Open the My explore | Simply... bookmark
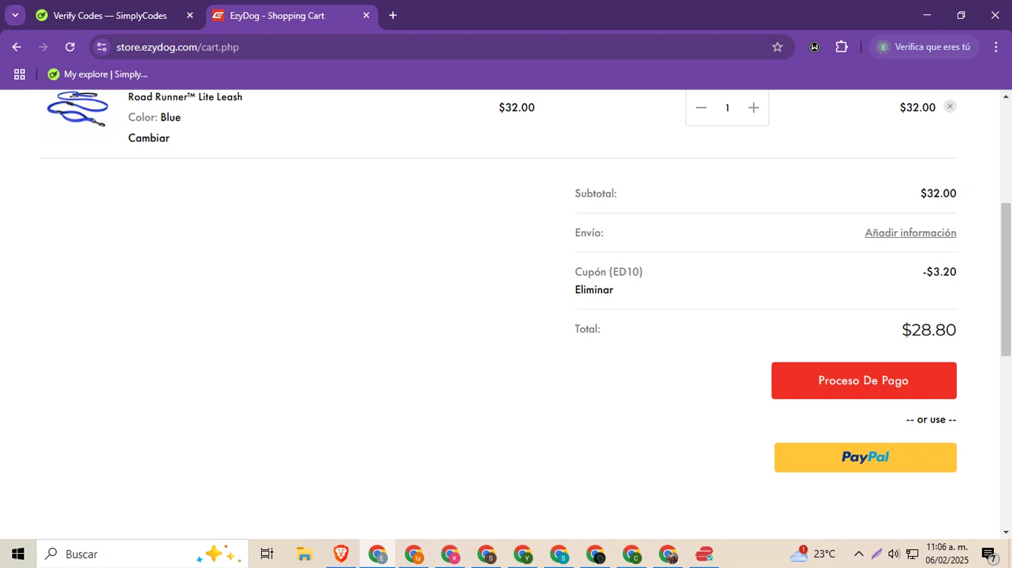This screenshot has height=568, width=1012. [98, 74]
